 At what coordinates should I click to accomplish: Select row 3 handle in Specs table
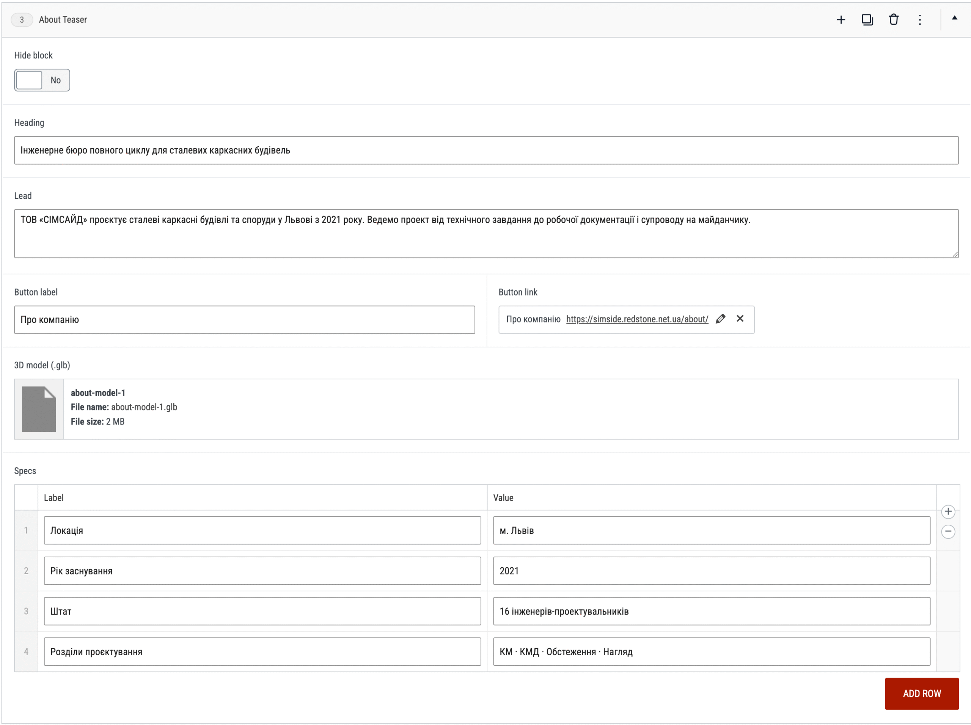pos(26,611)
